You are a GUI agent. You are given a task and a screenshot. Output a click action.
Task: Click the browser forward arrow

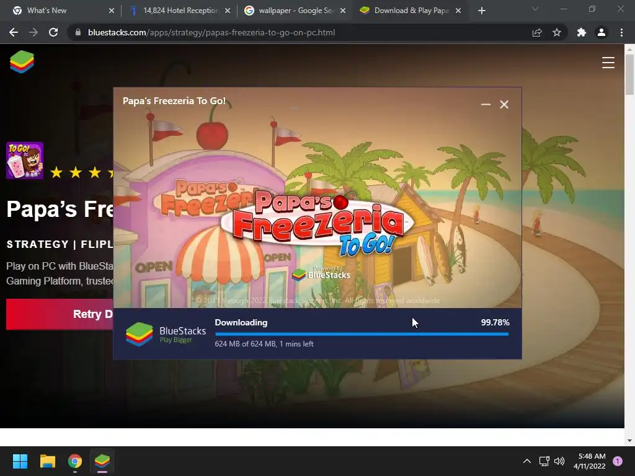click(x=33, y=32)
